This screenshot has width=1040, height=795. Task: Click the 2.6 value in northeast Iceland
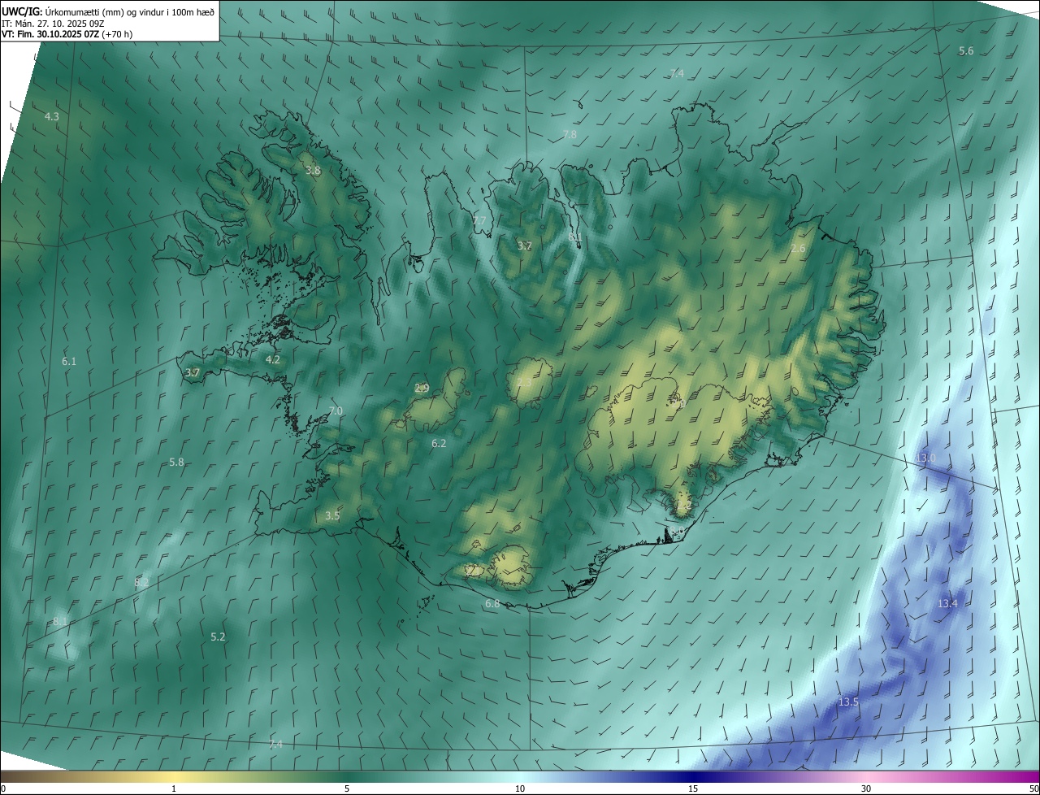tap(798, 248)
